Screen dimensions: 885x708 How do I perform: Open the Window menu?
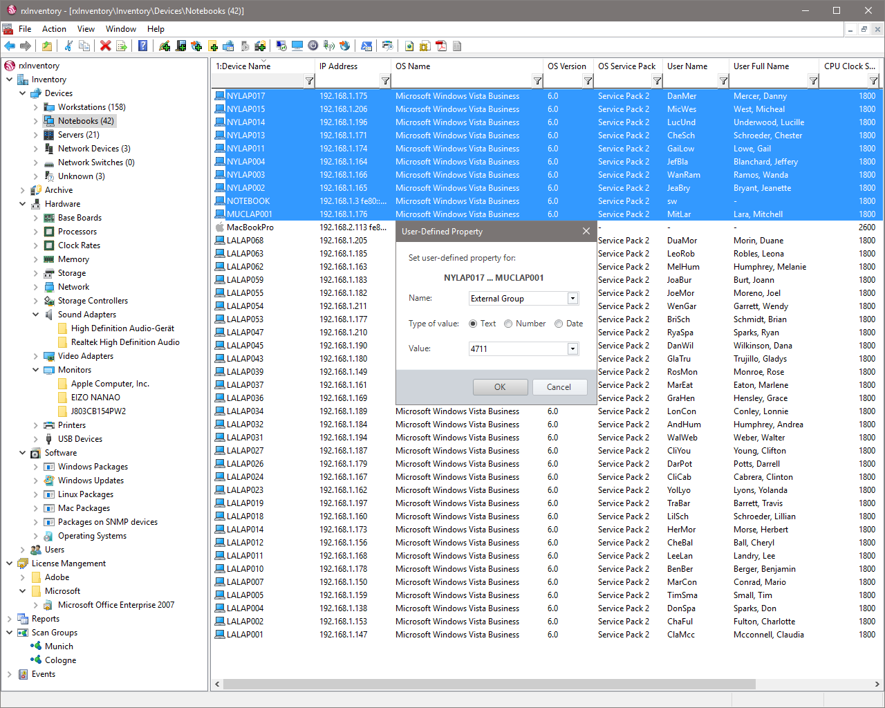121,29
